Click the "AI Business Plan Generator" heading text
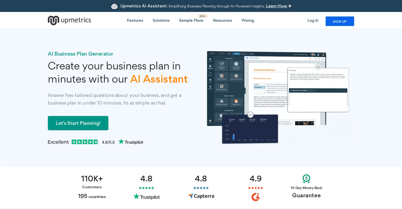The image size is (402, 209). [80, 54]
